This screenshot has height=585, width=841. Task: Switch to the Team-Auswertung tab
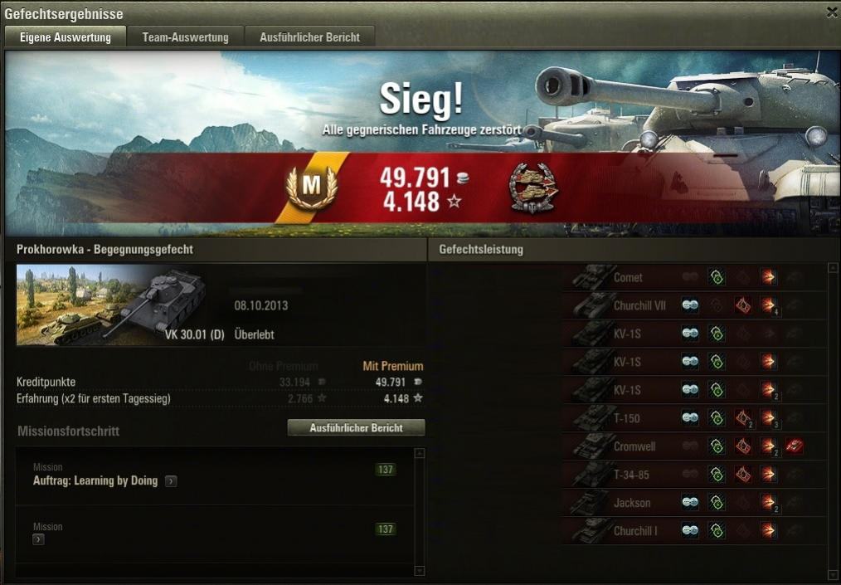tap(186, 37)
